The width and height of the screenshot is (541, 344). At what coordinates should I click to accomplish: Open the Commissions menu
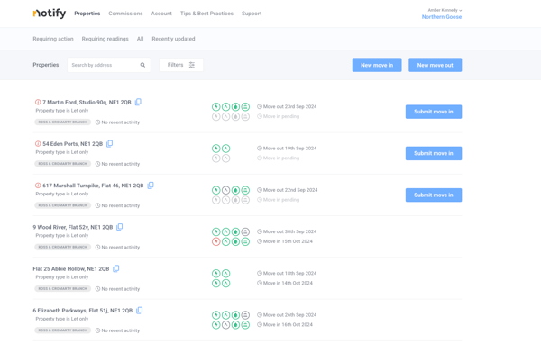[x=125, y=14]
